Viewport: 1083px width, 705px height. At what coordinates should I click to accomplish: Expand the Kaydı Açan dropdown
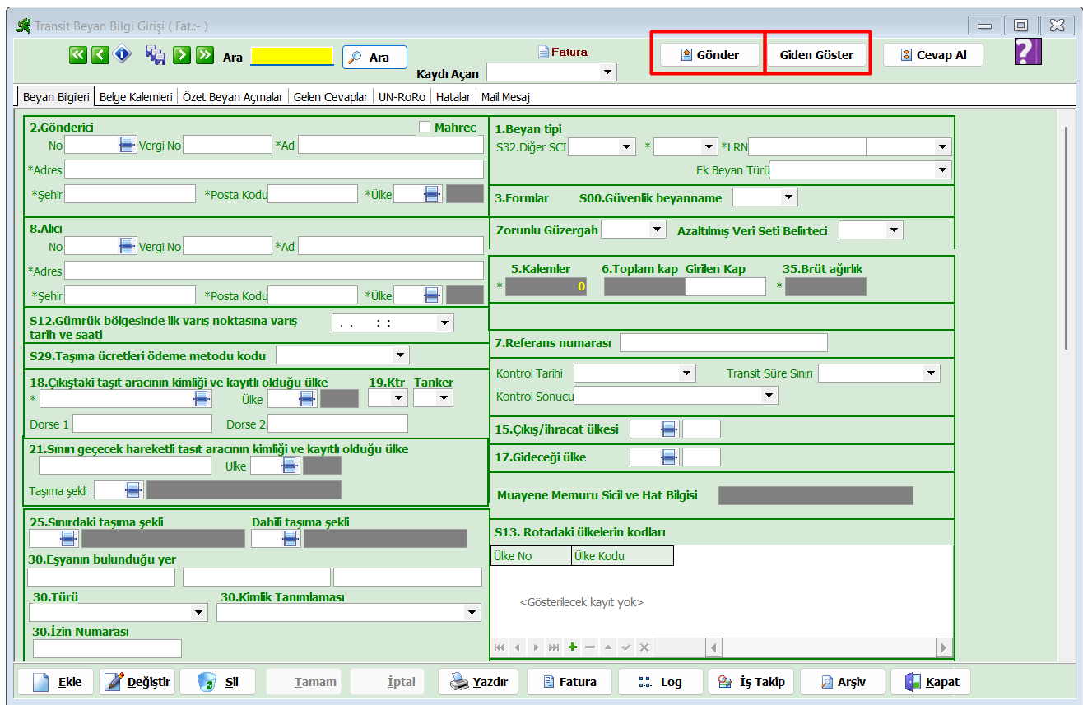608,72
